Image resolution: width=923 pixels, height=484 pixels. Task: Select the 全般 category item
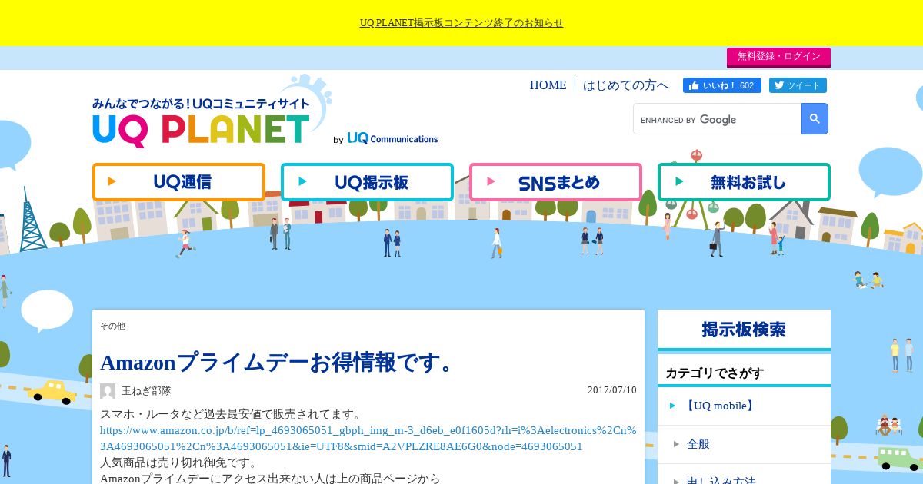(x=698, y=444)
